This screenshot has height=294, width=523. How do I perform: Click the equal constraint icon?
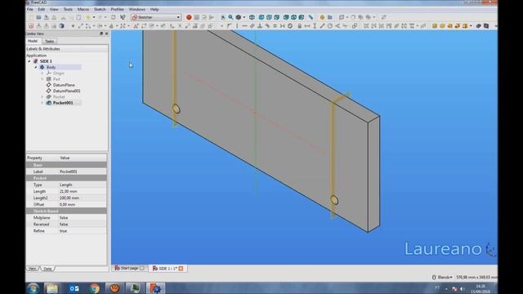275,26
